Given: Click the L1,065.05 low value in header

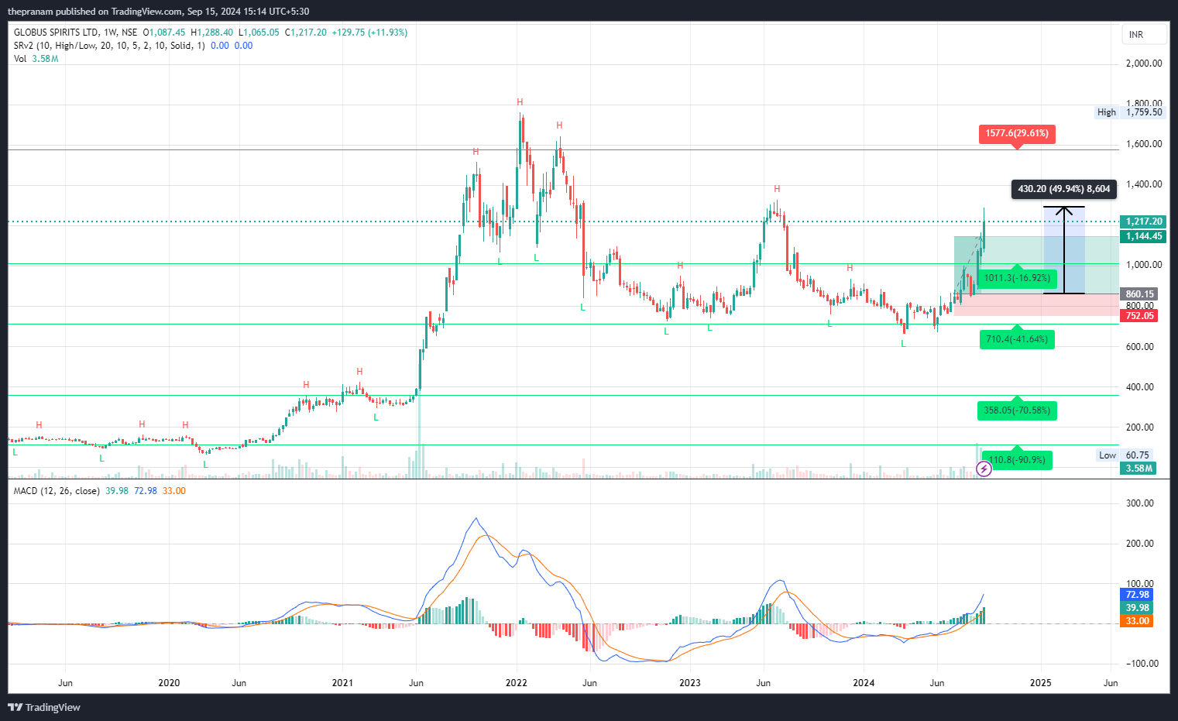Looking at the screenshot, I should (x=259, y=33).
